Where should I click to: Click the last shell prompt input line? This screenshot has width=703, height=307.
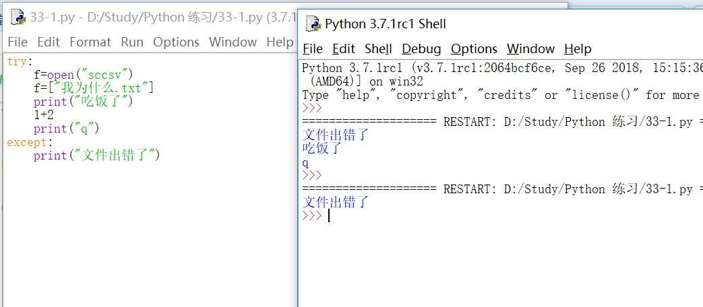pos(502,215)
